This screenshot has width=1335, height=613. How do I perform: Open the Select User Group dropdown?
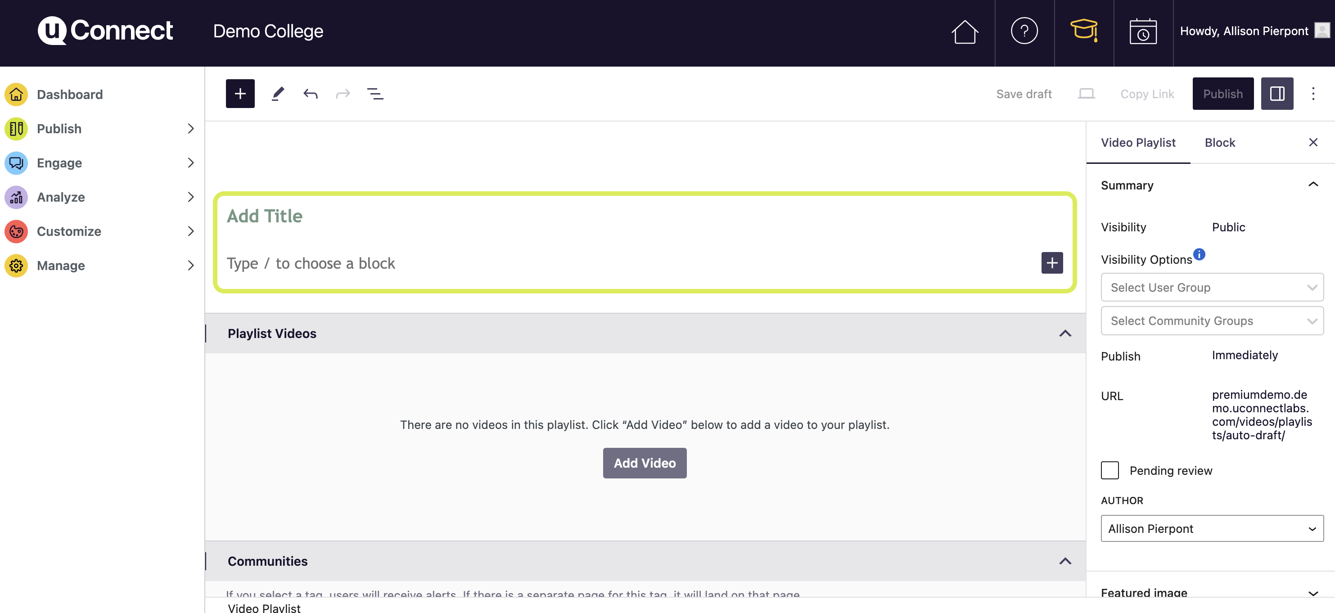point(1211,287)
